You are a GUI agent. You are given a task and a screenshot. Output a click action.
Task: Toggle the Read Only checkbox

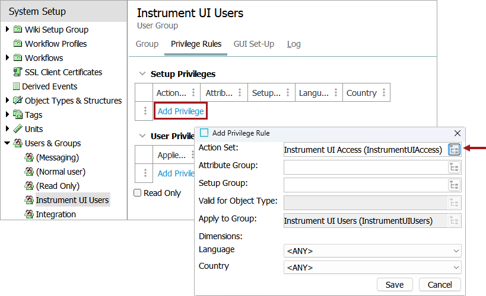tap(138, 193)
